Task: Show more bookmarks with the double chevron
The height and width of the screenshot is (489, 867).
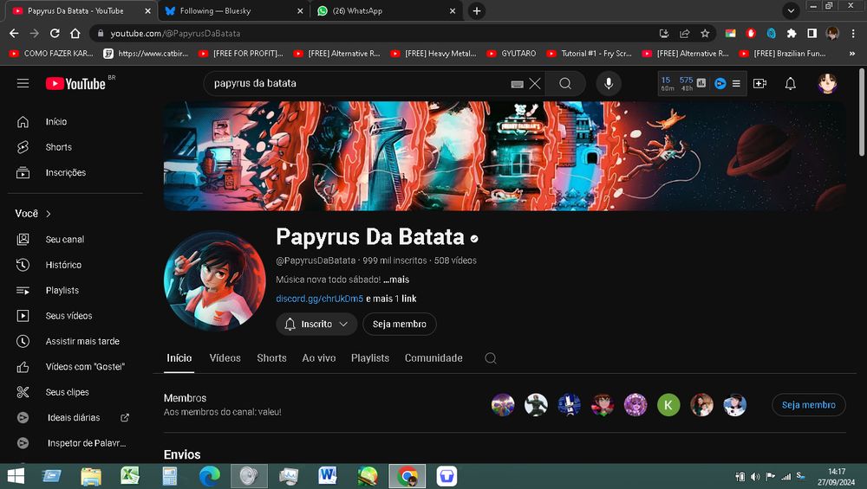Action: 851,54
